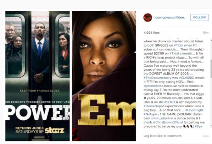Click the 18m post timestamp
The width and height of the screenshot is (212, 144).
(206, 33)
